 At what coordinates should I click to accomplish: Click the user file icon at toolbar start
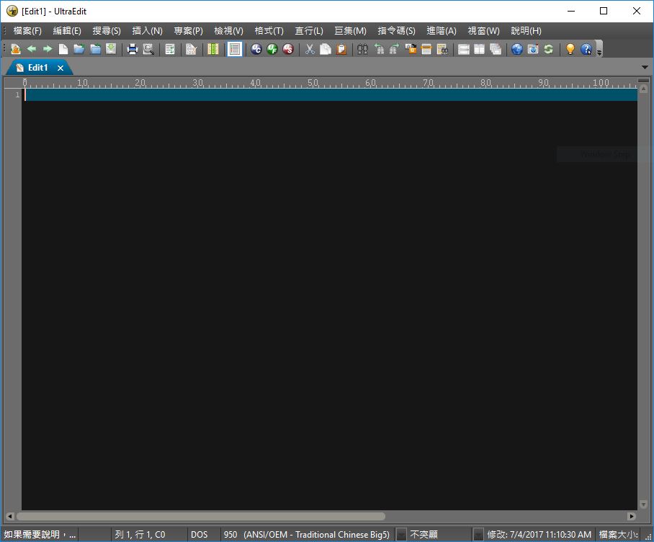coord(15,49)
